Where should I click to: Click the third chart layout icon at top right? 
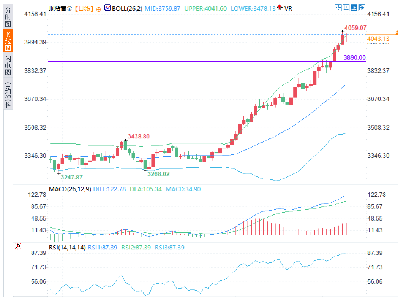click(x=354, y=8)
